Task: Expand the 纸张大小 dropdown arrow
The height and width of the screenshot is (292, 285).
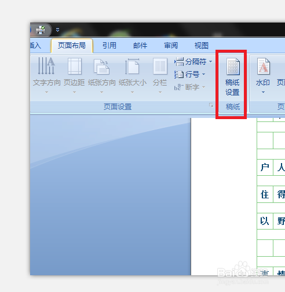Action: (132, 93)
